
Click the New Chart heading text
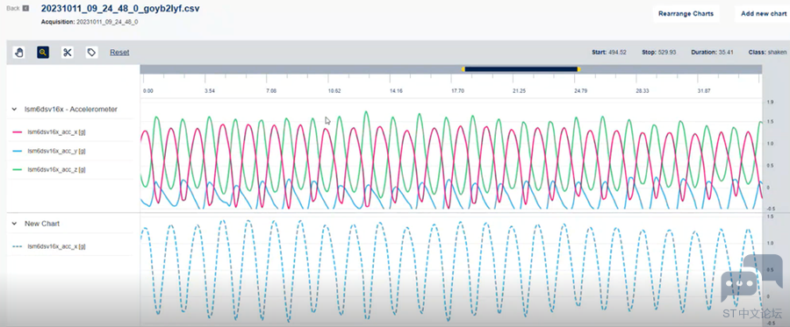tap(42, 224)
